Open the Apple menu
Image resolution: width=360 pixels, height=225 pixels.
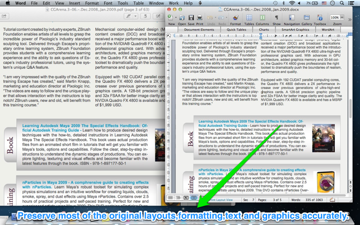click(x=8, y=3)
